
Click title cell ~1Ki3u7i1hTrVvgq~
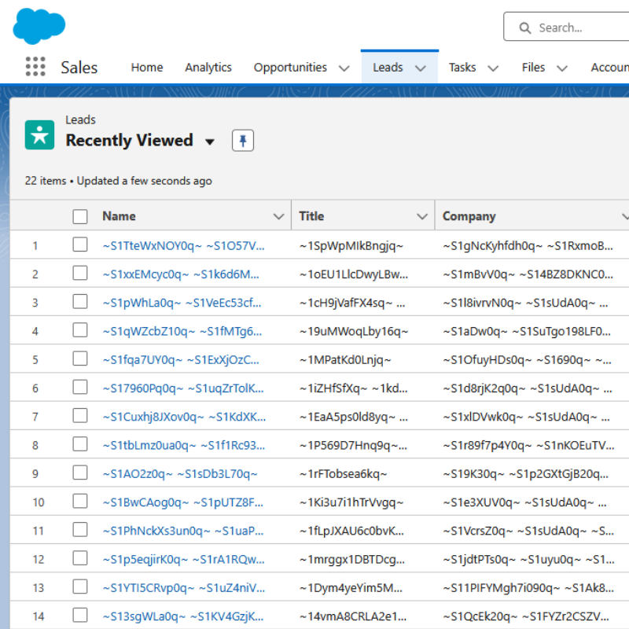pyautogui.click(x=351, y=502)
